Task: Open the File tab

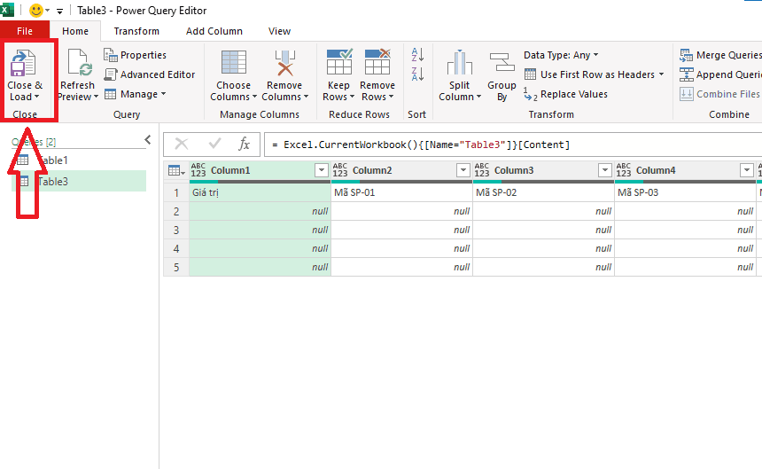Action: click(x=25, y=31)
